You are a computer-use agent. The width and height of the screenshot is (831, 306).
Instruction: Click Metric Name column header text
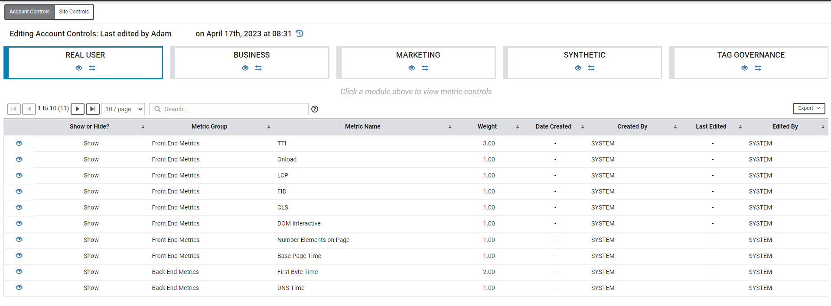tap(363, 126)
